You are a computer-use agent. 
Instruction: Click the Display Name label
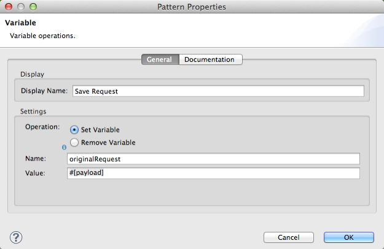tap(44, 91)
